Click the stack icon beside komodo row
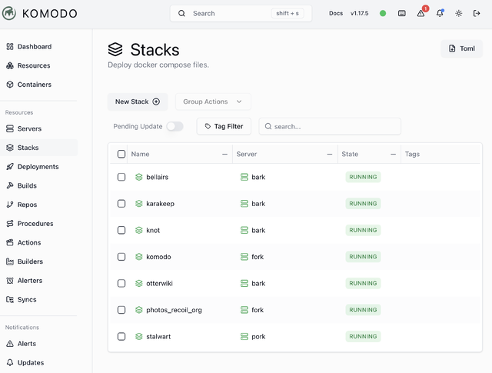Image resolution: width=492 pixels, height=373 pixels. tap(139, 257)
